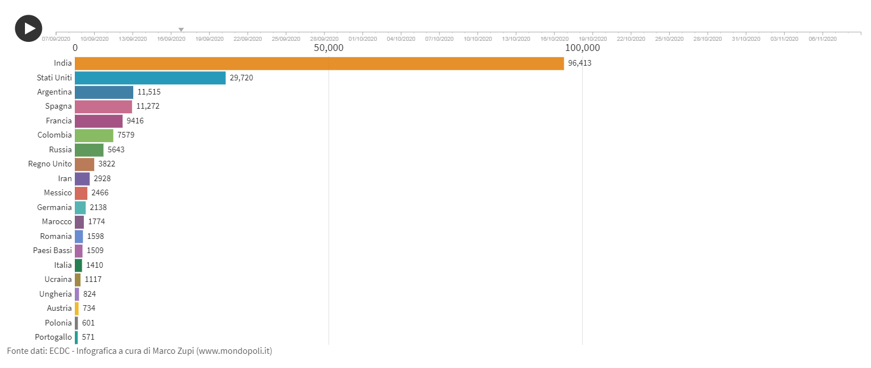
Task: Go to 25/10/2020 on the timeline
Action: click(669, 38)
